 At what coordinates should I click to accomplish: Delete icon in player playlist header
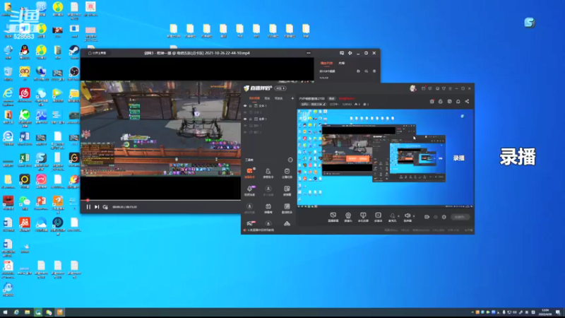tap(374, 71)
